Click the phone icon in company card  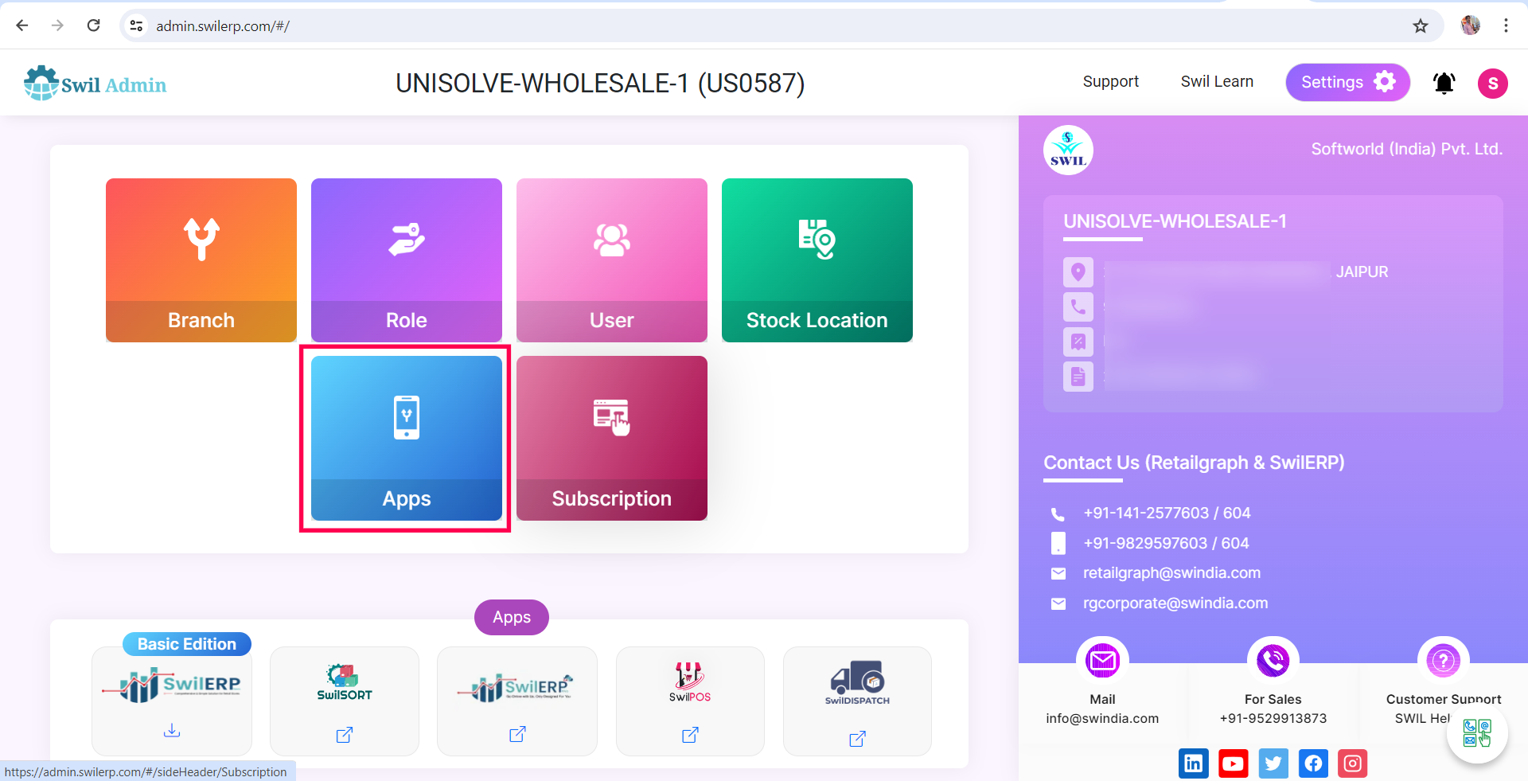click(1078, 307)
